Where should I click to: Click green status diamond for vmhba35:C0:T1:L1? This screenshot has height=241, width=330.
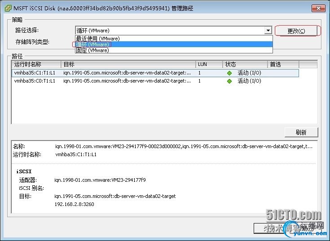pyautogui.click(x=229, y=81)
